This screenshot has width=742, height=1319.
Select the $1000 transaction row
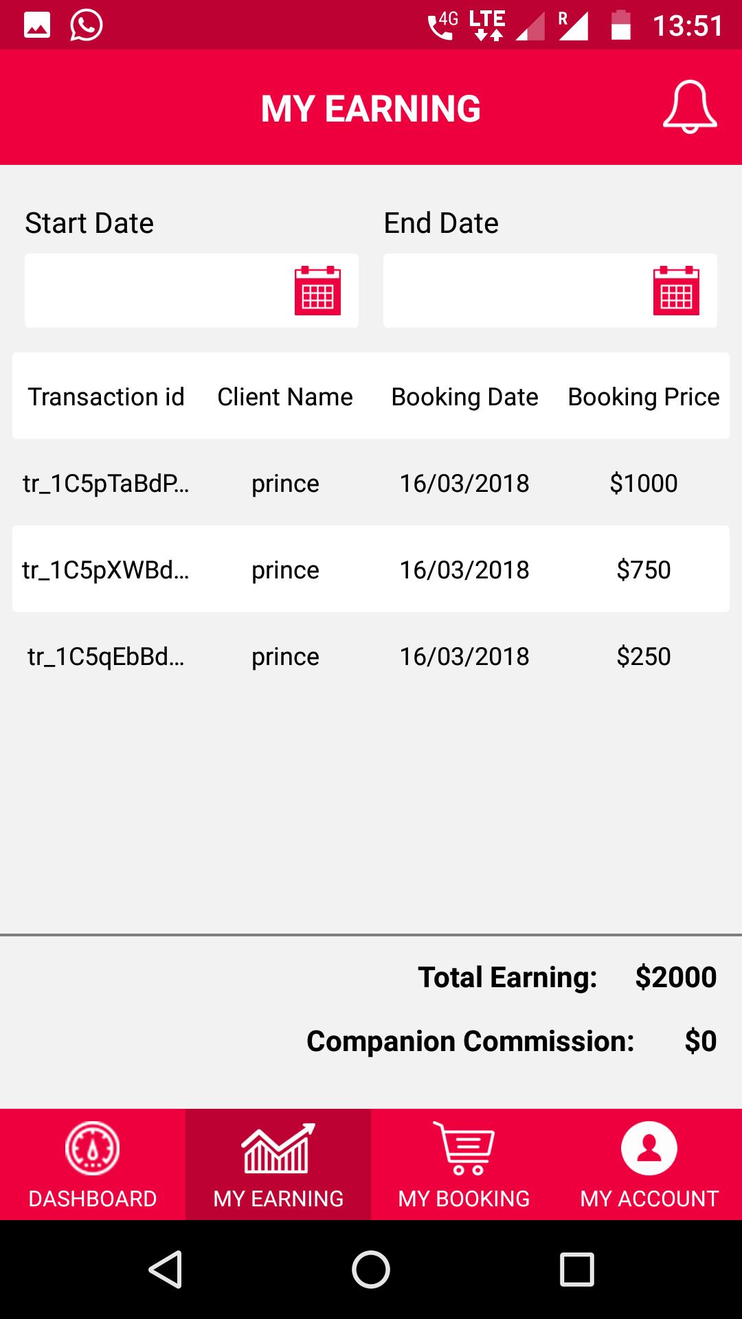click(371, 483)
